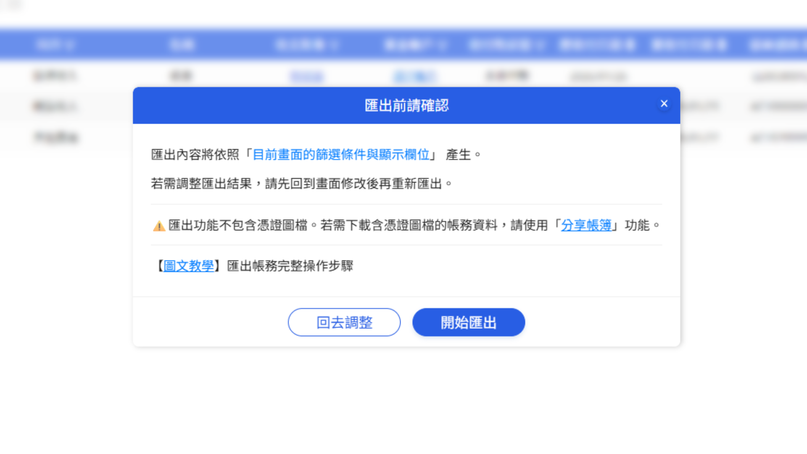807x454 pixels.
Task: Click the text 匯出內容將依照 in dialog
Action: coord(195,155)
